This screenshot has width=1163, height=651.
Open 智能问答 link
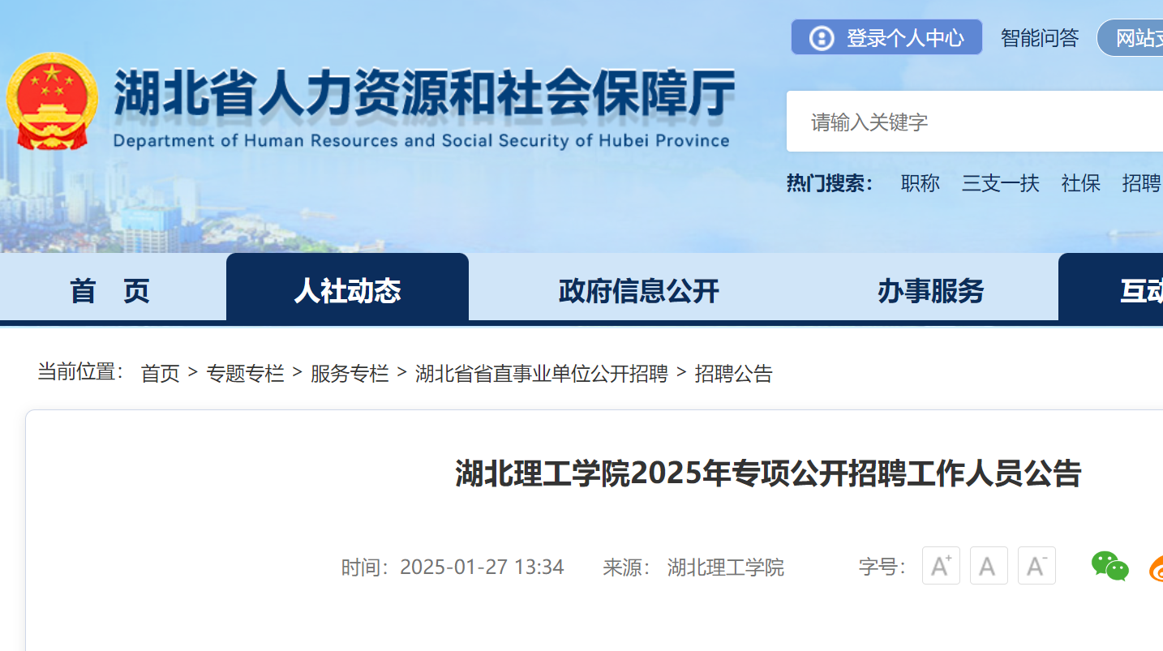tap(1040, 37)
